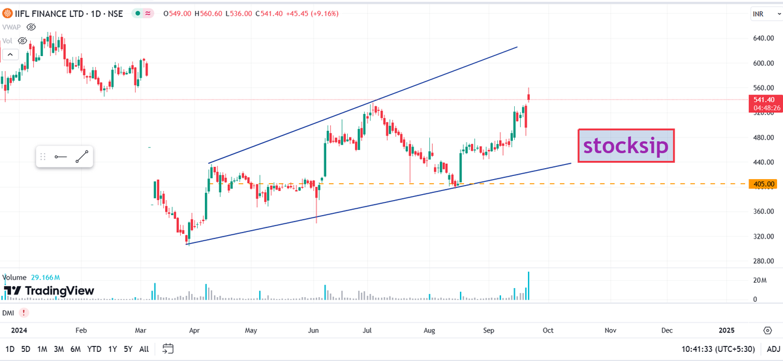
Task: Grab the floating drawing toolbar drag handle
Action: click(x=43, y=156)
